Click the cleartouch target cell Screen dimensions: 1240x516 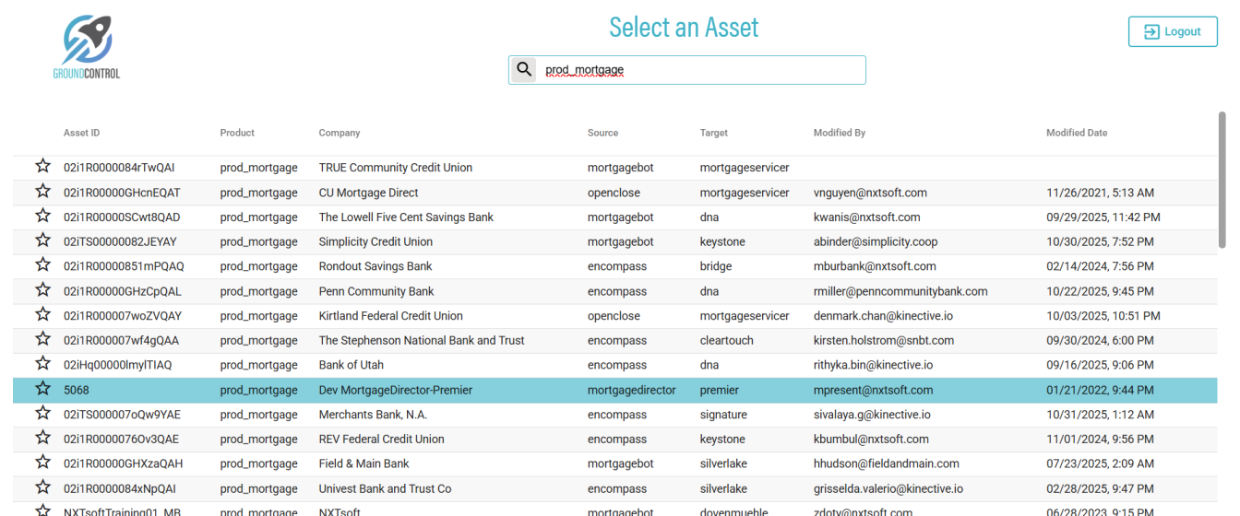727,340
